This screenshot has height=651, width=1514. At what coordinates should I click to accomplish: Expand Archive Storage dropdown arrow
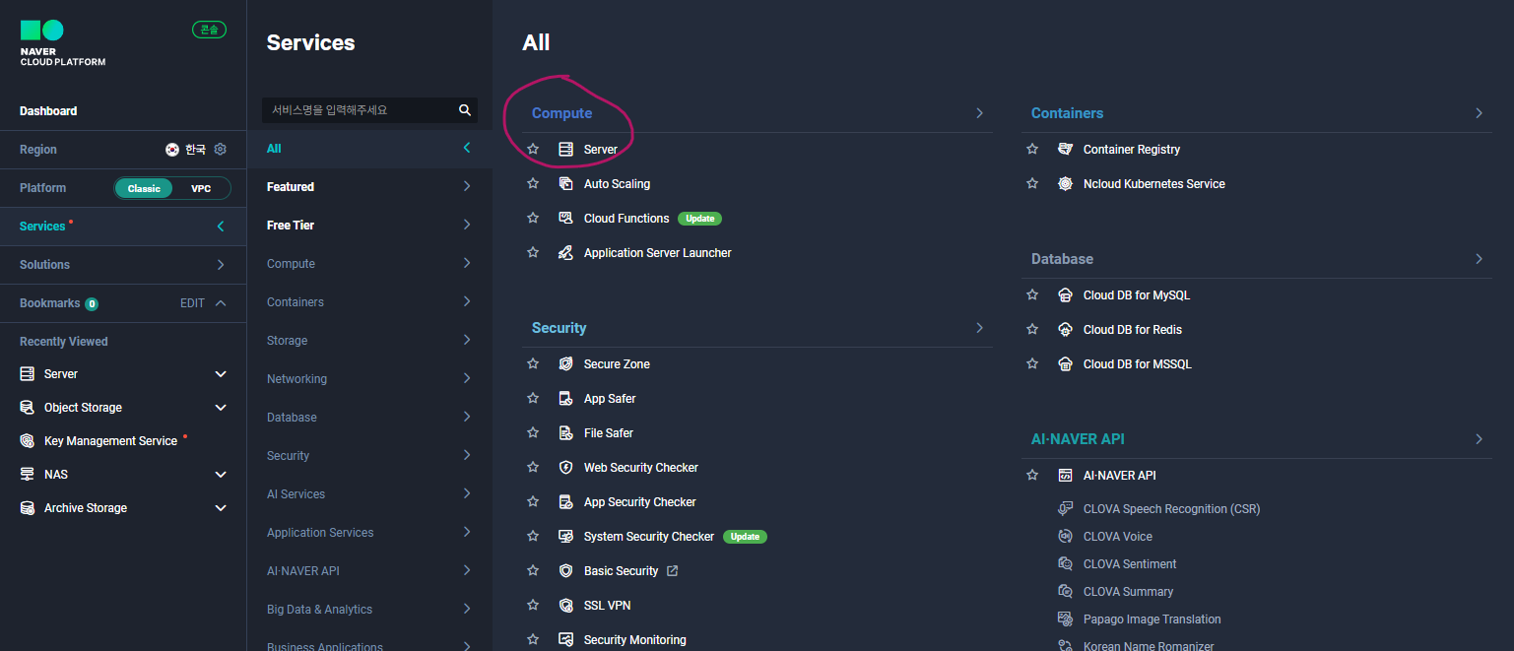click(x=221, y=508)
